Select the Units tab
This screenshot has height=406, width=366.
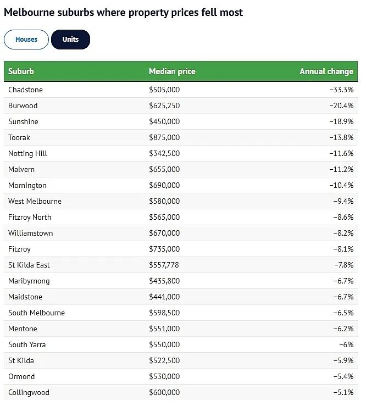point(70,40)
